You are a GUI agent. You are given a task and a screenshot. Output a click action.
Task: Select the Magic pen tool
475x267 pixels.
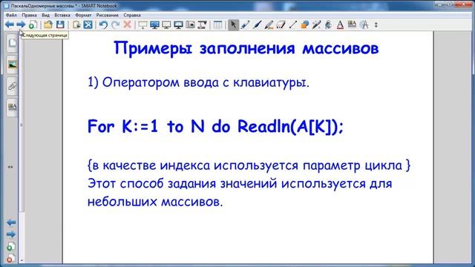[316, 24]
